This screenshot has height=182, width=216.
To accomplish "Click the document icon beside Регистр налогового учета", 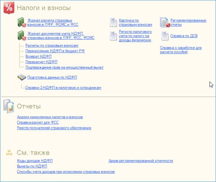I will click(x=113, y=36).
